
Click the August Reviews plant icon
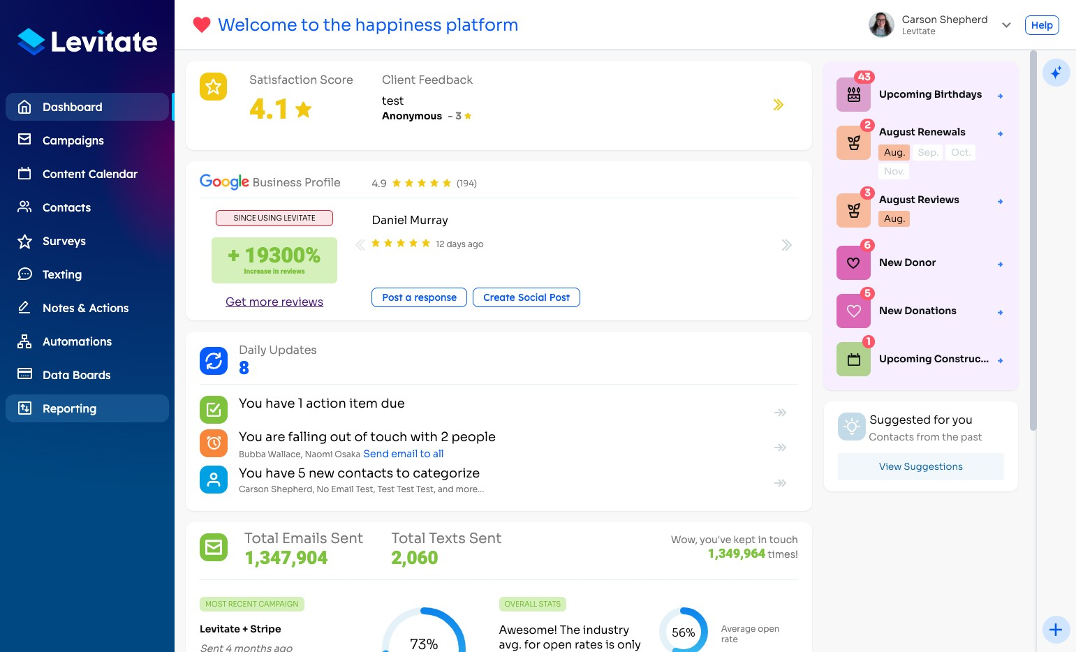click(x=853, y=210)
